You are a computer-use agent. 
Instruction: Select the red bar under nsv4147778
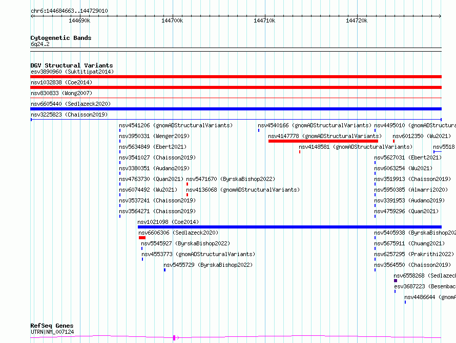323,141
